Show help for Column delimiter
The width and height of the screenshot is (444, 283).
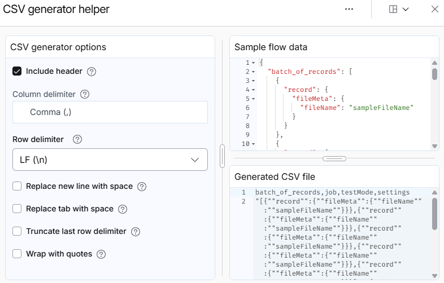click(x=85, y=94)
